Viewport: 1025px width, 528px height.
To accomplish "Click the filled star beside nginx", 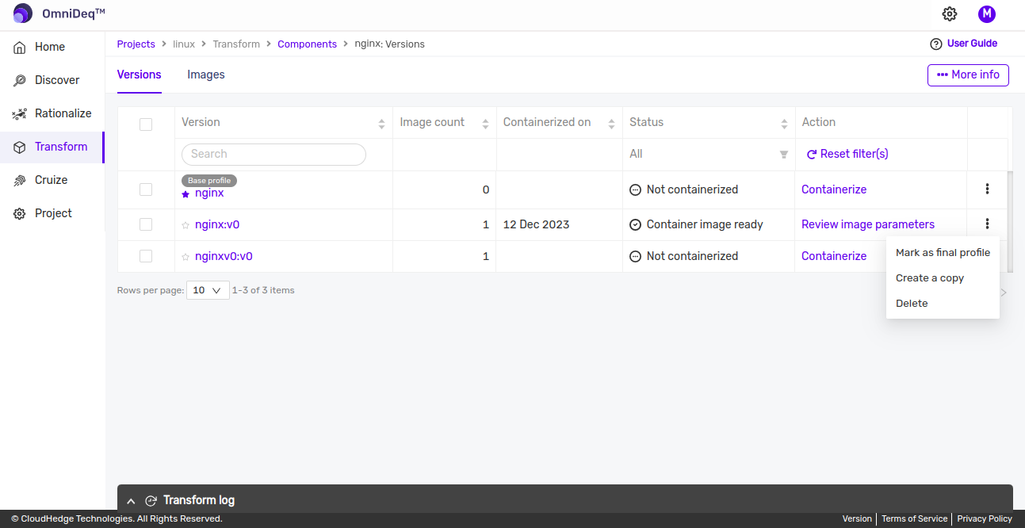I will (x=185, y=194).
